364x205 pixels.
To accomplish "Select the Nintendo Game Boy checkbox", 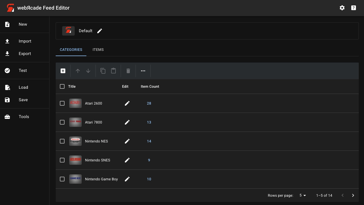I will [x=62, y=179].
